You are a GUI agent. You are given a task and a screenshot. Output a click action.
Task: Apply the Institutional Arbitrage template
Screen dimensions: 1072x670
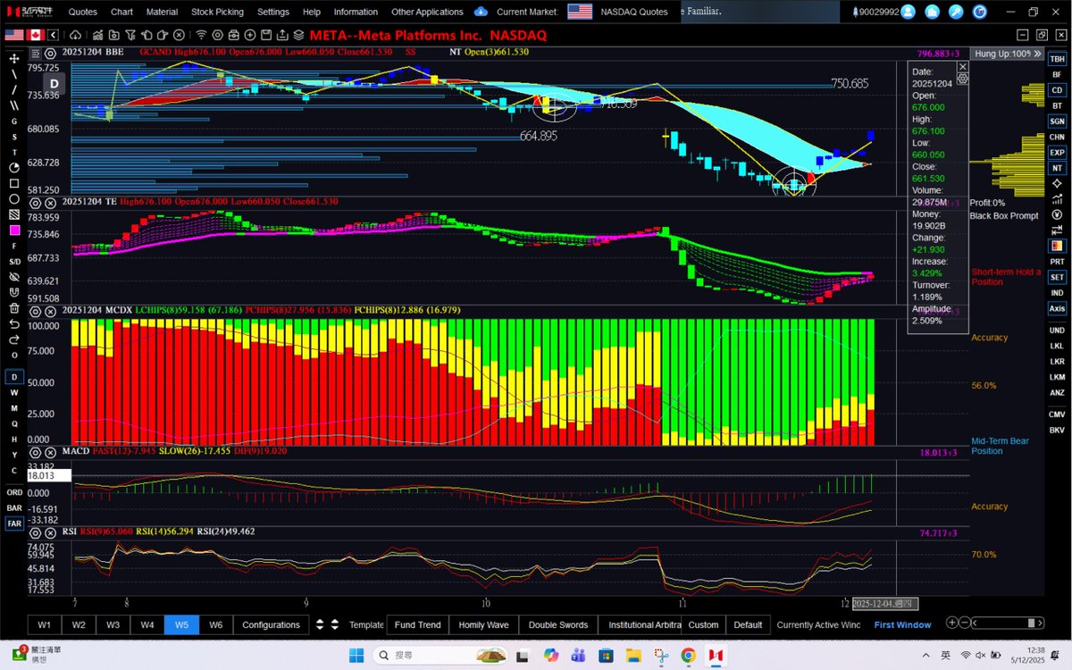[x=640, y=624]
